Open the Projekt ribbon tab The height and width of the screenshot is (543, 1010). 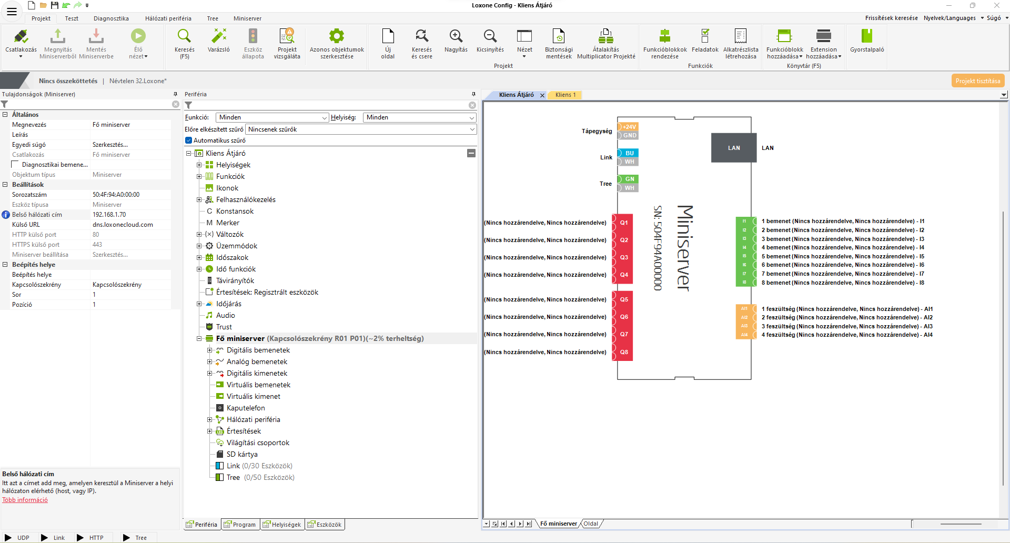click(41, 18)
